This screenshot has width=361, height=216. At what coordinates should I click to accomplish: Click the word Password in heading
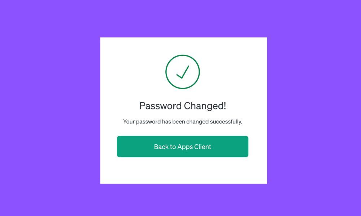pyautogui.click(x=161, y=106)
